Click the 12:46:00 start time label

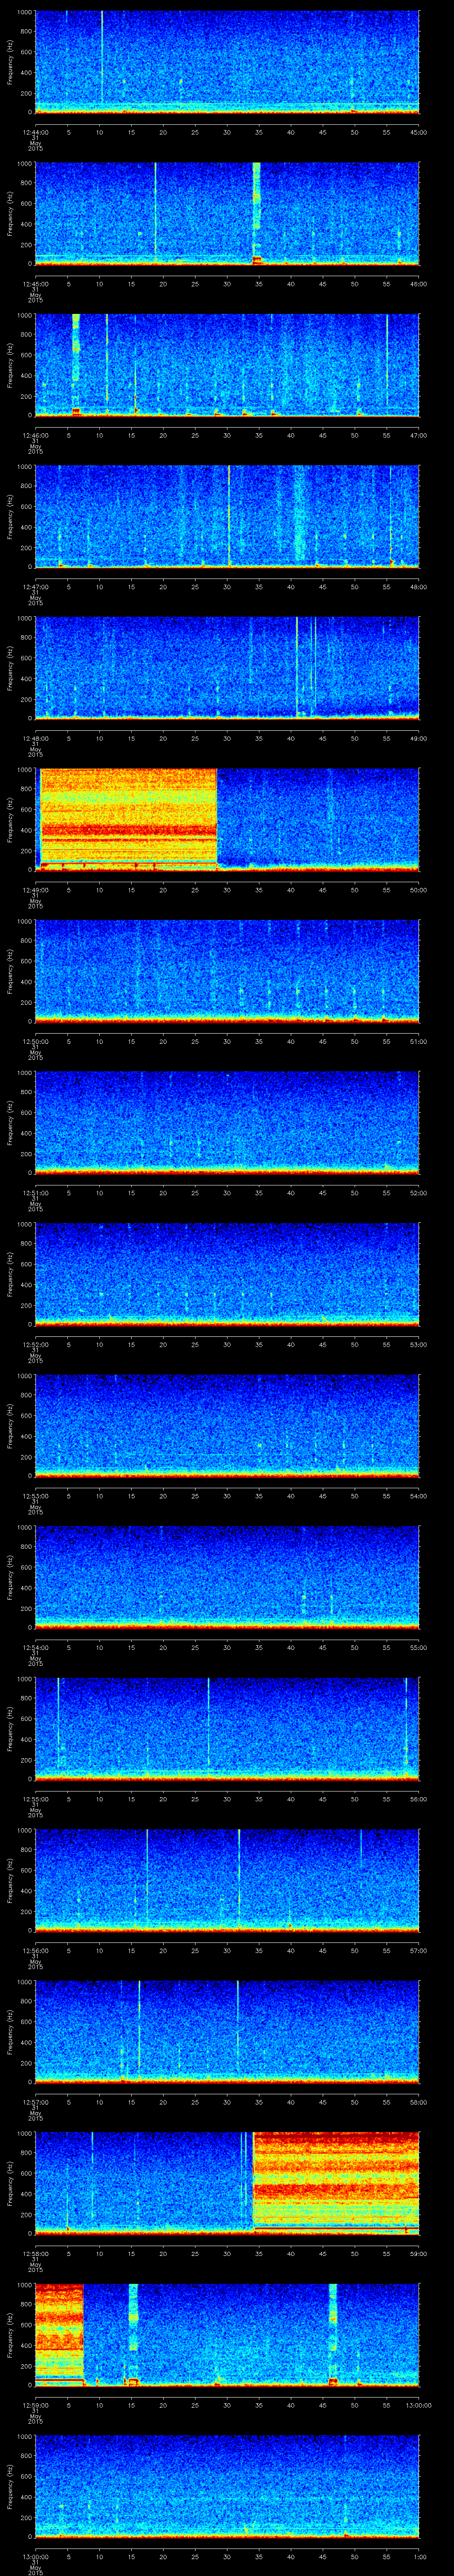35,435
